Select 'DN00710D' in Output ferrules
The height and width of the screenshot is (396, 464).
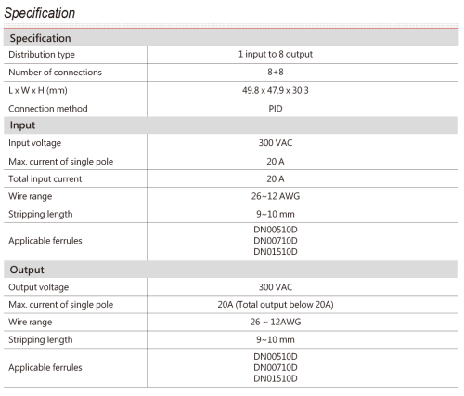pos(276,367)
